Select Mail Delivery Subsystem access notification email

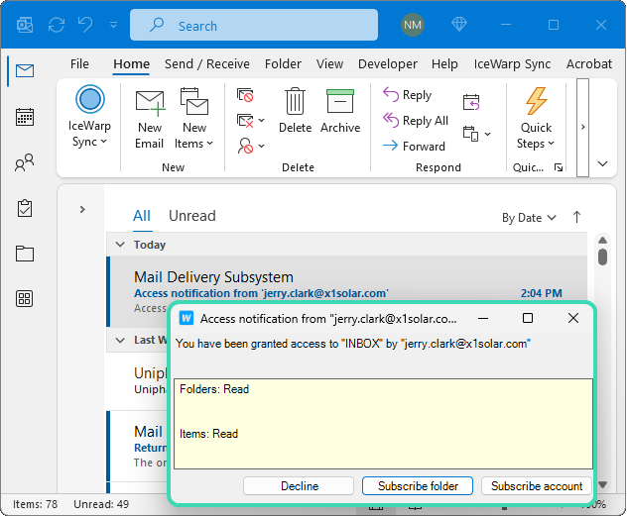tap(347, 291)
